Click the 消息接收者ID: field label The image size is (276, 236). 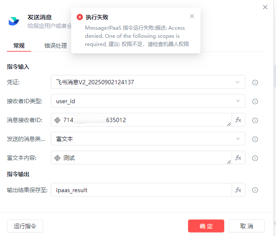(25, 120)
